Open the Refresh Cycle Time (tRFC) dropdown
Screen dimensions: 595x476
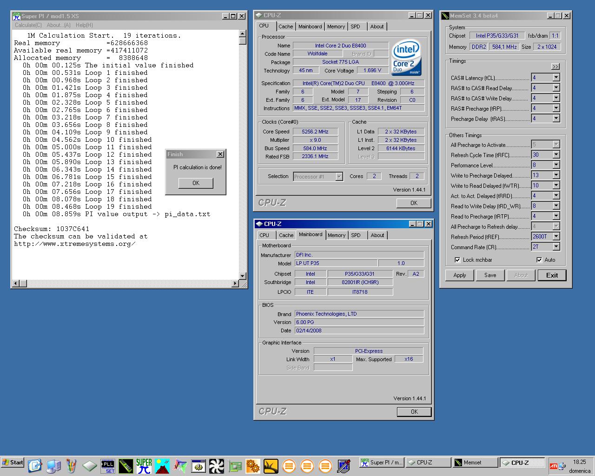pos(556,155)
